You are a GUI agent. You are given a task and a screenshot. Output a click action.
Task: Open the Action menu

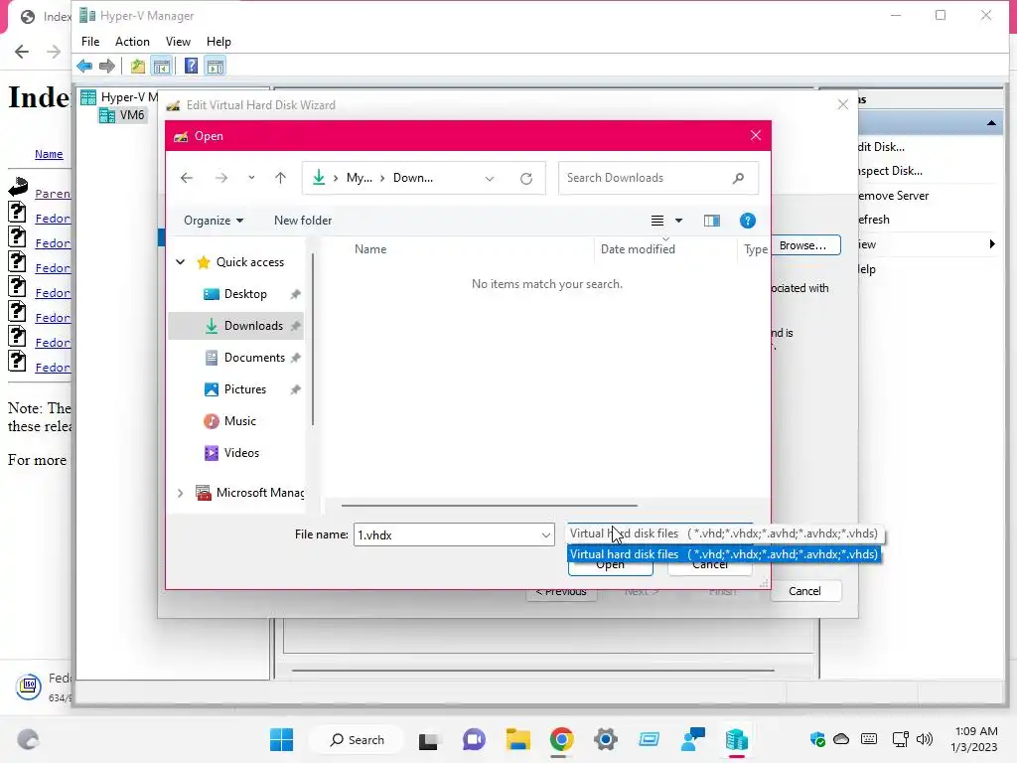(132, 42)
